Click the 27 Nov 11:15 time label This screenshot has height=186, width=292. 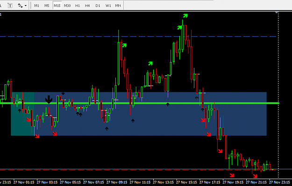(x=140, y=182)
